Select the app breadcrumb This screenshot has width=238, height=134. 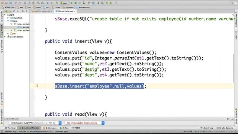[20, 7]
